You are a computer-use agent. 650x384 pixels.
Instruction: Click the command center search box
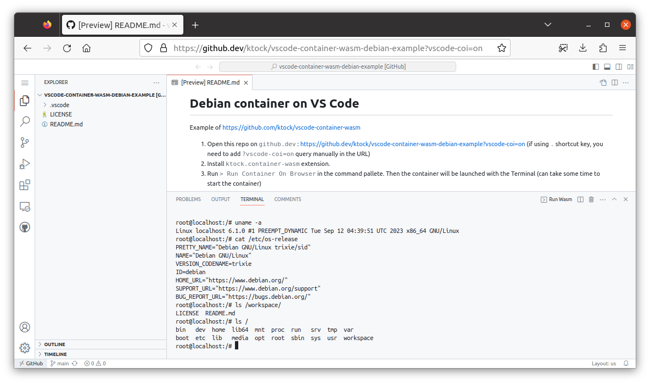[338, 67]
